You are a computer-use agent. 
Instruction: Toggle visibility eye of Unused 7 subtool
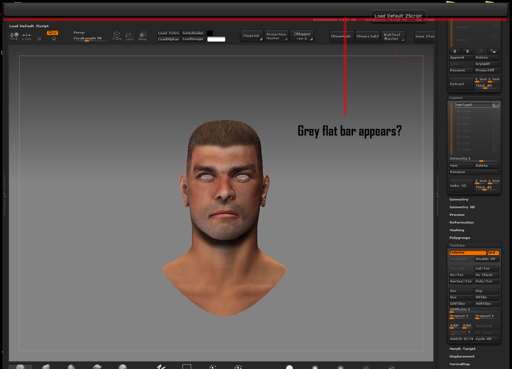coord(496,37)
